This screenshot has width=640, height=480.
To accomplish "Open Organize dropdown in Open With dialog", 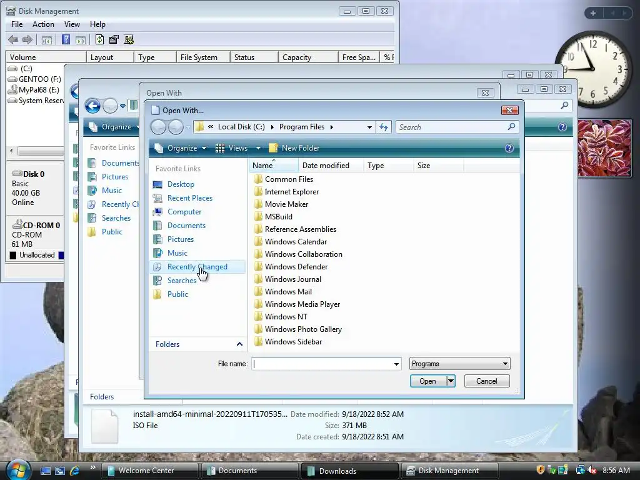I will point(180,148).
